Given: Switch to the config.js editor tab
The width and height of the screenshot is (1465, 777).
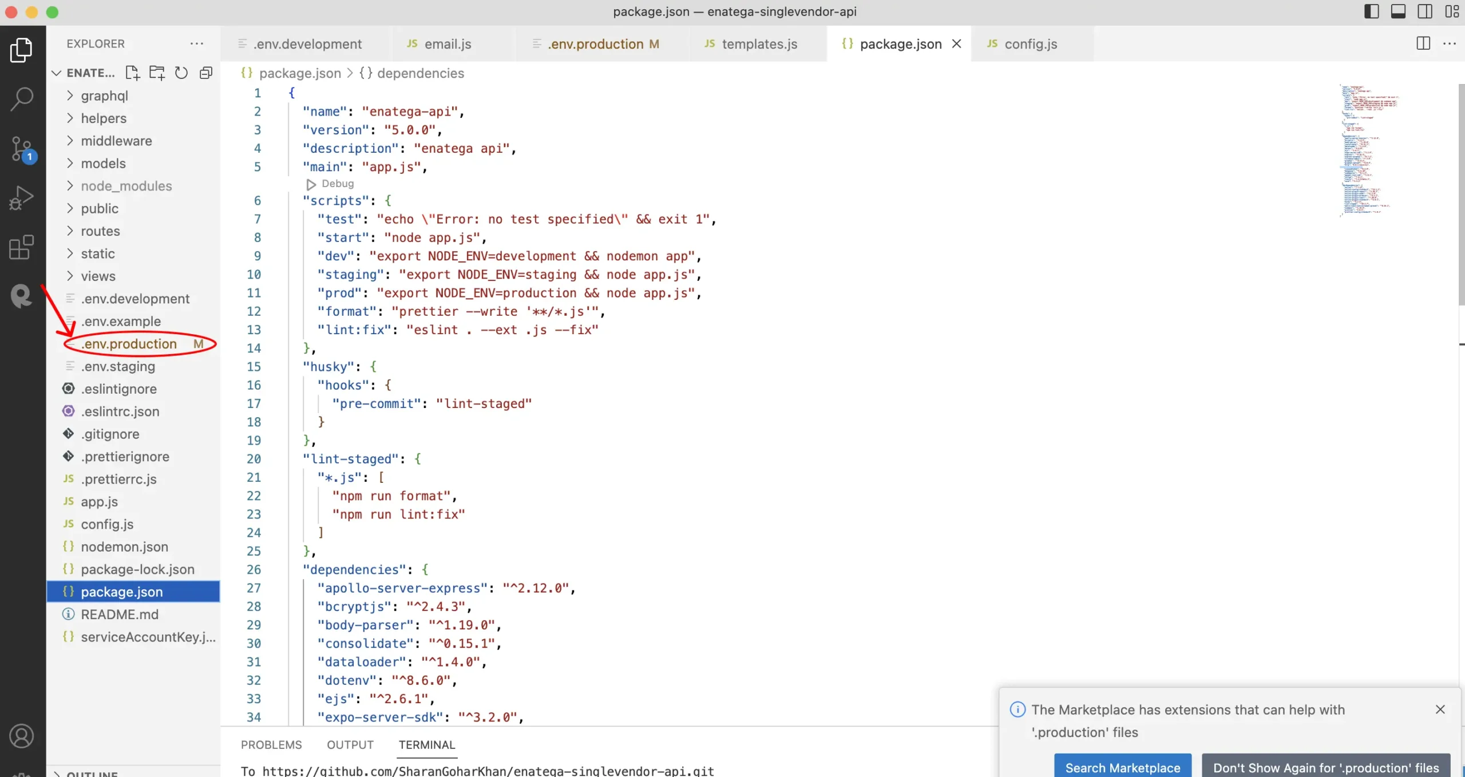Looking at the screenshot, I should coord(1030,44).
